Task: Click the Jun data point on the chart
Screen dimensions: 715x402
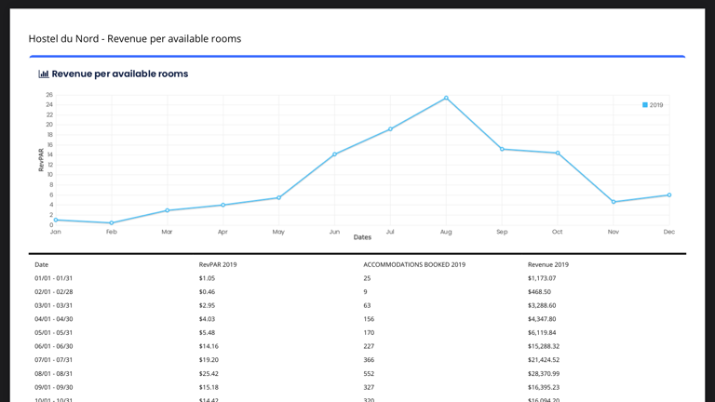Action: pyautogui.click(x=335, y=154)
